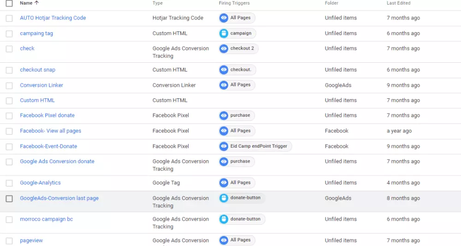
Task: Open the Custom HTML tag link
Action: (x=37, y=100)
